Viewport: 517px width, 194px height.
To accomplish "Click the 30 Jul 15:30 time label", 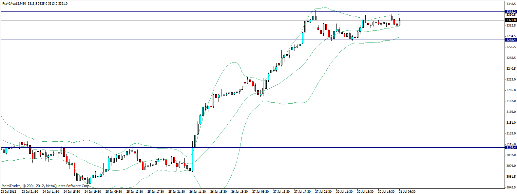I will point(365,192).
